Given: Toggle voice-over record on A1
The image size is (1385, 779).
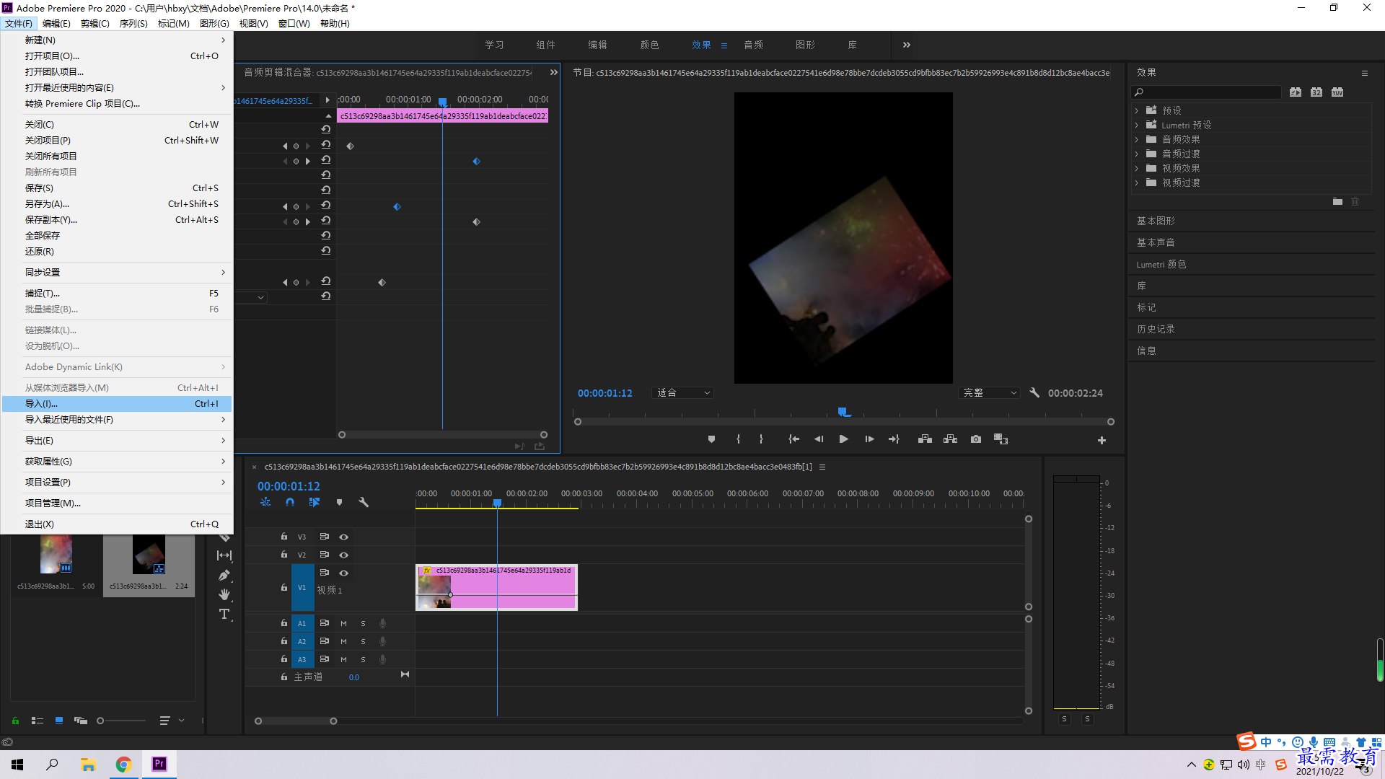Looking at the screenshot, I should click(x=382, y=623).
